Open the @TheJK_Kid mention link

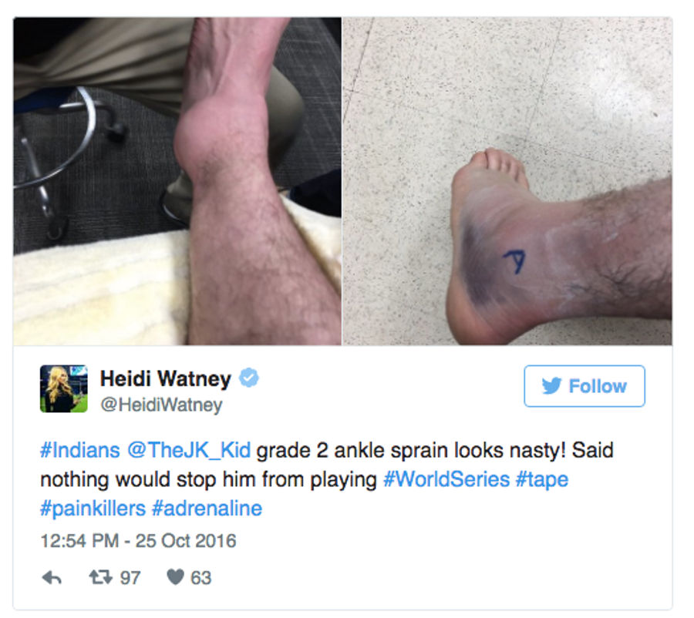[189, 450]
